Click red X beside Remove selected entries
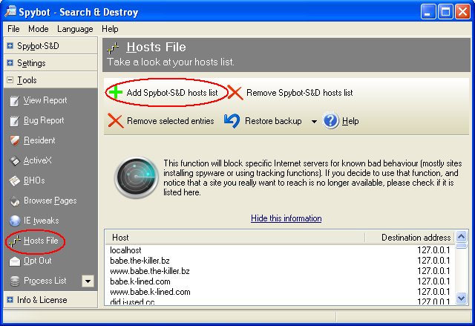This screenshot has width=475, height=326. pos(116,121)
